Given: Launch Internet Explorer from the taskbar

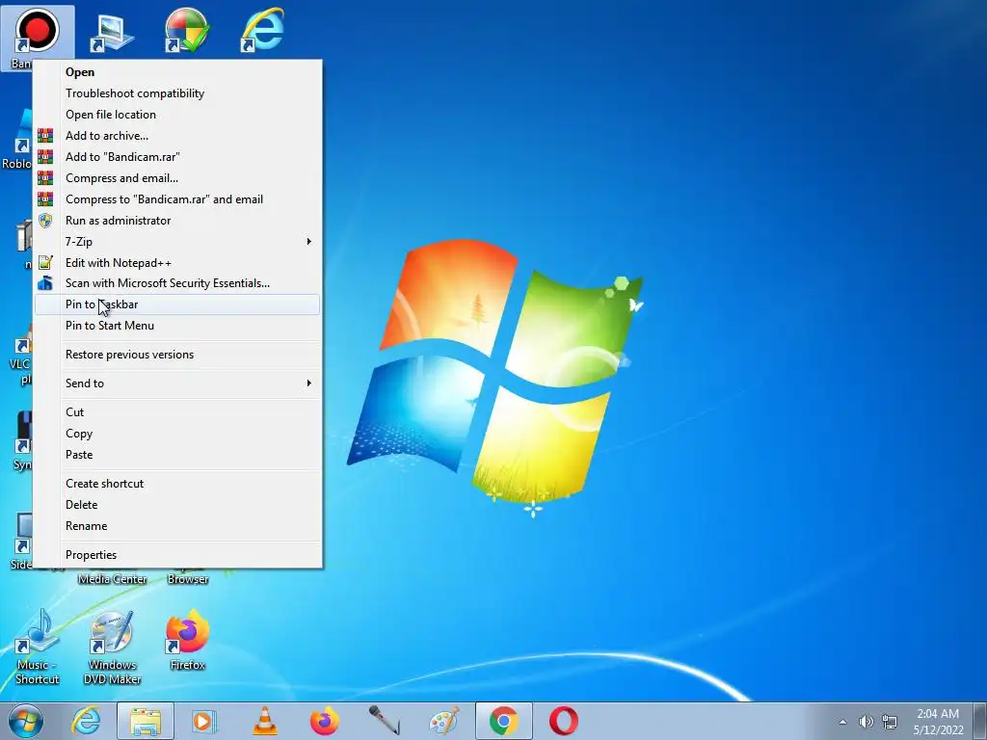Looking at the screenshot, I should click(x=86, y=721).
